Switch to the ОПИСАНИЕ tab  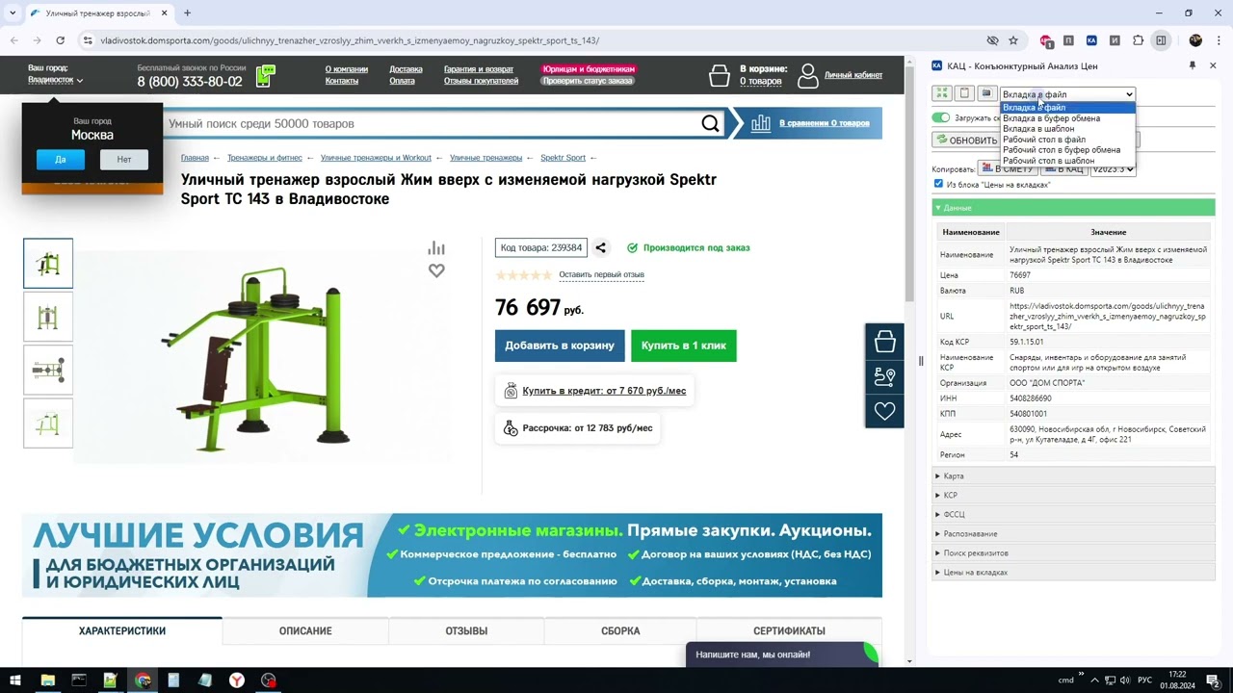pos(305,631)
